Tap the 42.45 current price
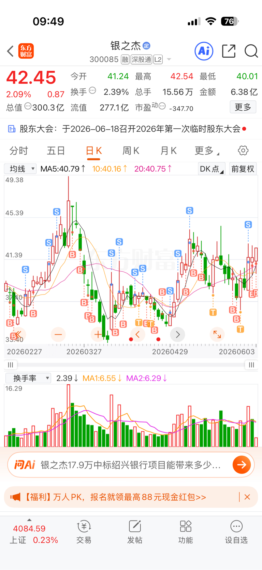This screenshot has height=570, width=262. (31, 78)
